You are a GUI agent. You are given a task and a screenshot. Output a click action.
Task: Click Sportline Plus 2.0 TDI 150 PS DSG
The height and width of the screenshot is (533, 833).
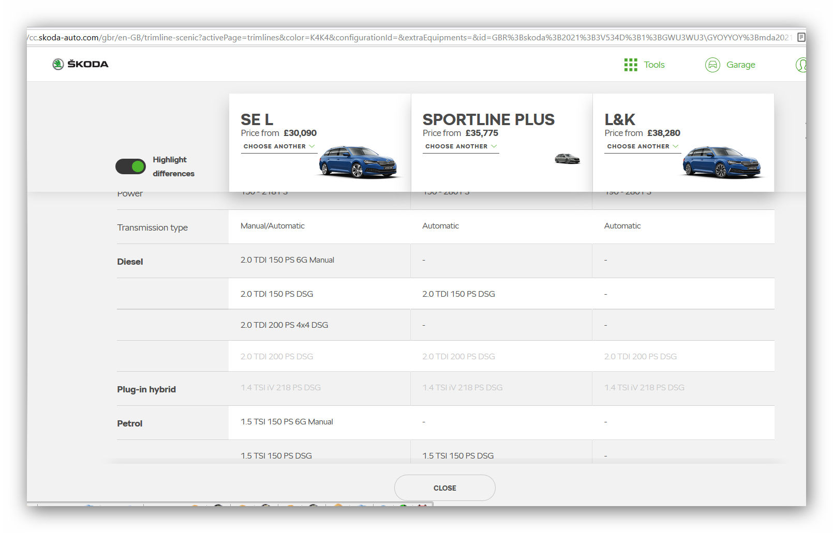point(458,294)
